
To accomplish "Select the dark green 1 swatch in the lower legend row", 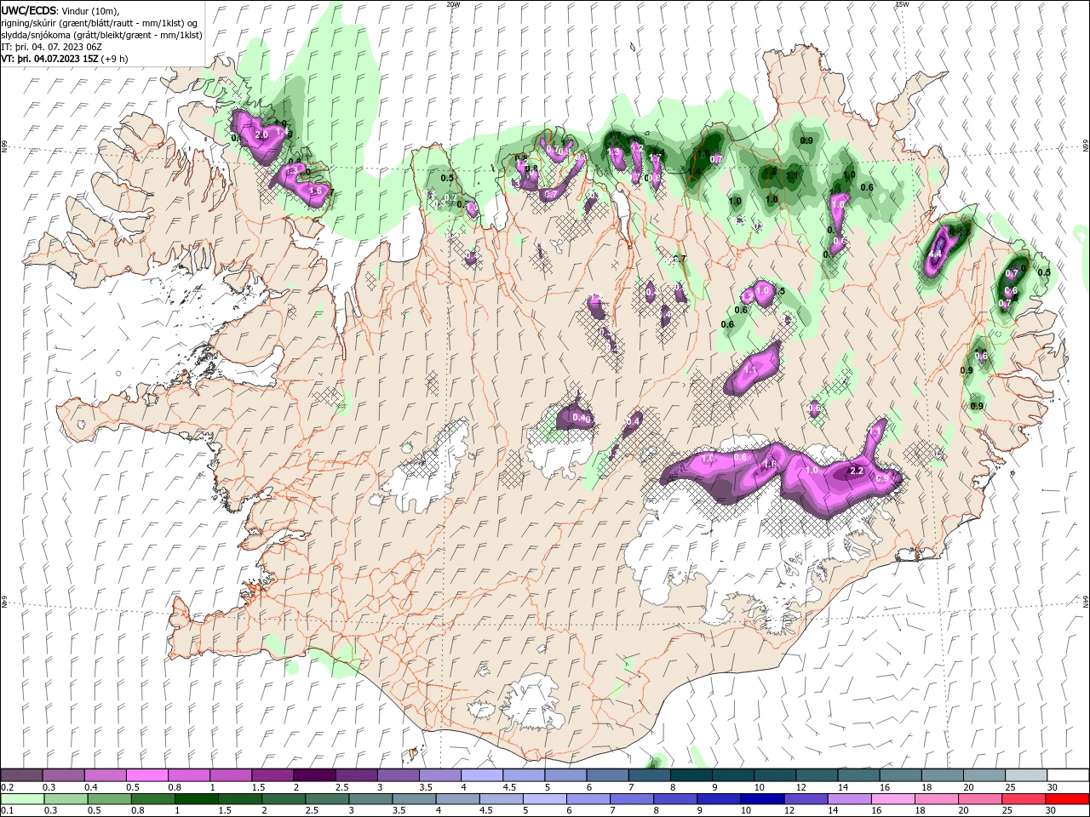I will (x=196, y=799).
